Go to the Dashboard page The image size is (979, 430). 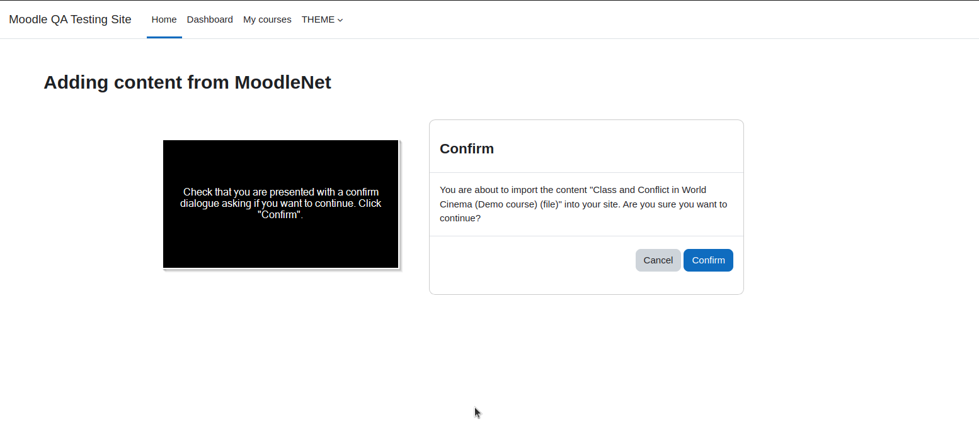click(x=210, y=19)
